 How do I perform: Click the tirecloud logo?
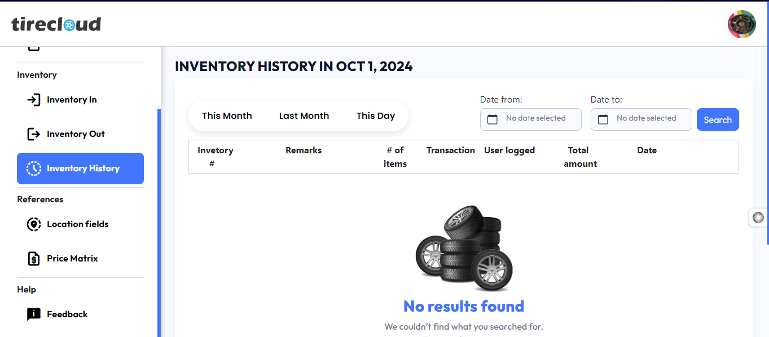pos(56,24)
